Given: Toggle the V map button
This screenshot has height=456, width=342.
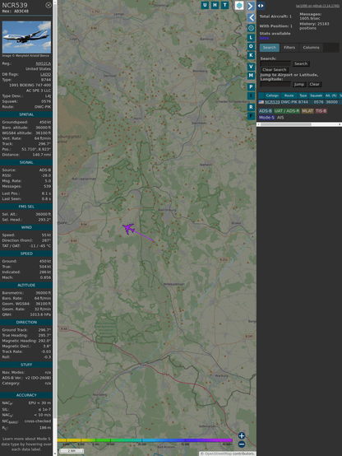Looking at the screenshot, I should [x=251, y=67].
